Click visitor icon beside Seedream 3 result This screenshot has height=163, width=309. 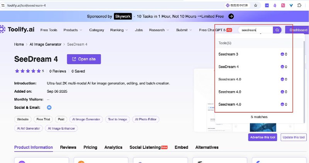[282, 54]
